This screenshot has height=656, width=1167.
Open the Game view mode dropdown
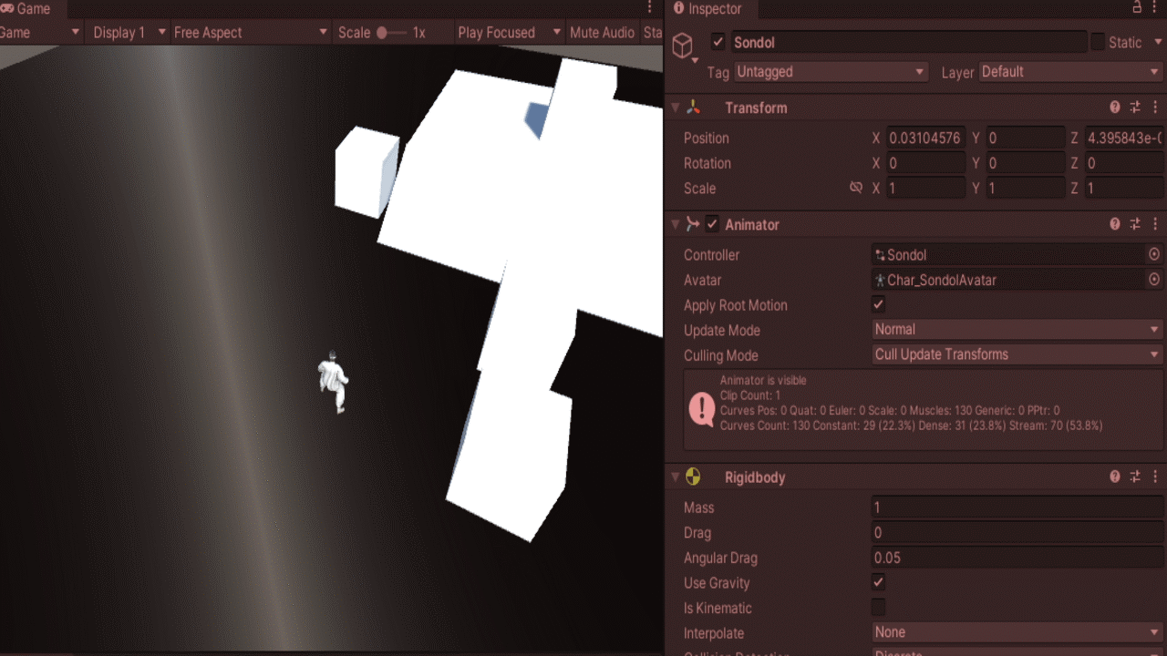click(x=41, y=33)
